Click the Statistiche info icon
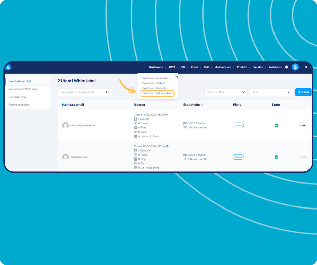Image resolution: width=317 pixels, height=265 pixels. pyautogui.click(x=202, y=105)
